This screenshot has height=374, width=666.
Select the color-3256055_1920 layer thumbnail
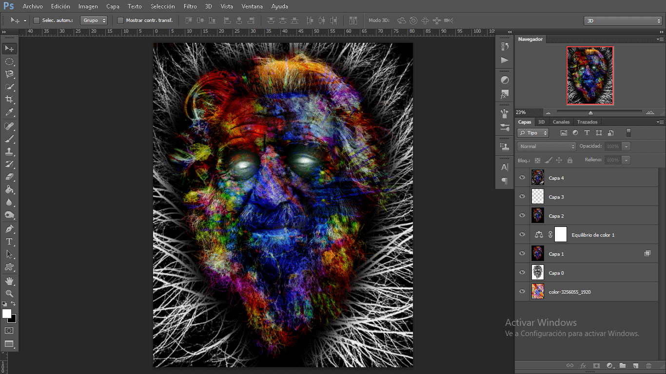pyautogui.click(x=537, y=292)
